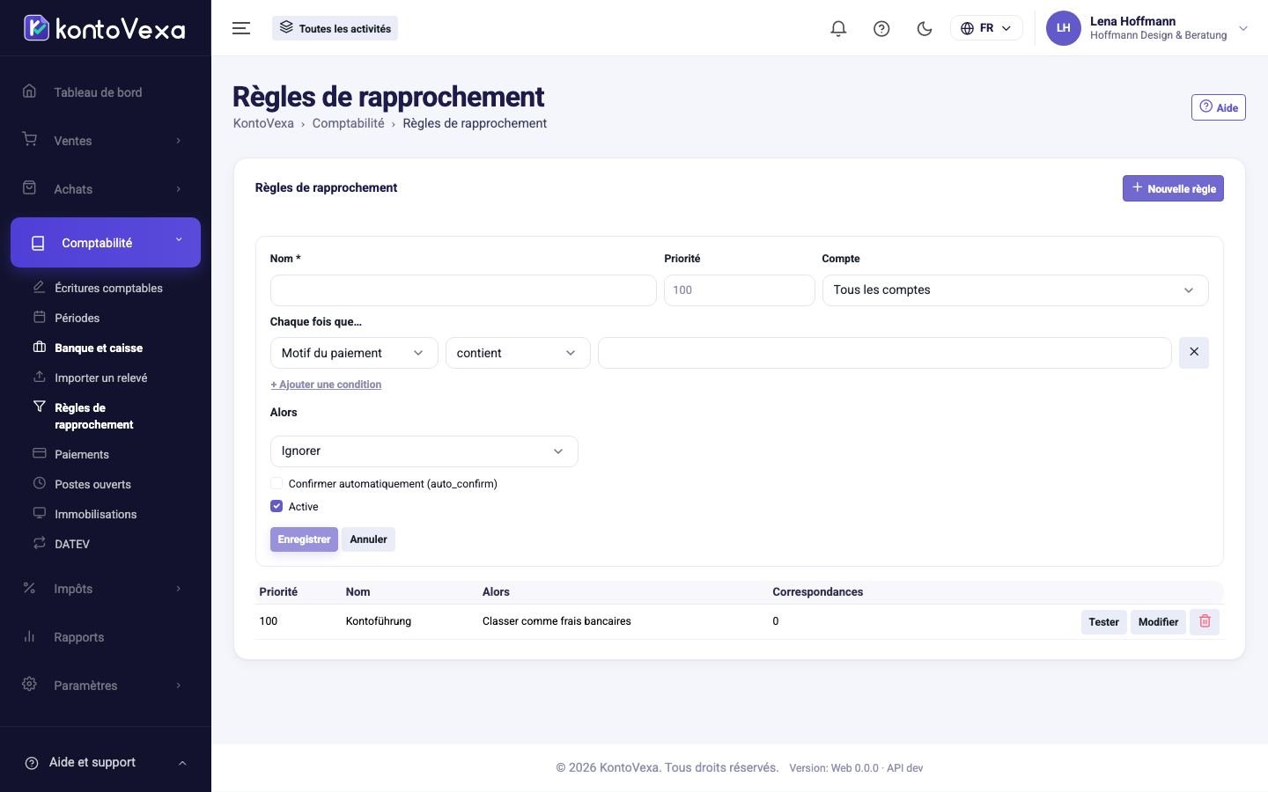Click the help question mark icon in header
This screenshot has width=1268, height=792.
(x=881, y=28)
